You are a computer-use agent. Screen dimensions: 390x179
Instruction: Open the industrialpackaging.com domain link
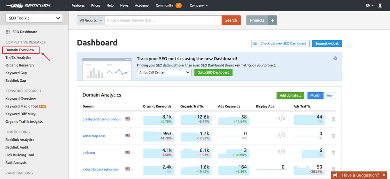pos(101,169)
